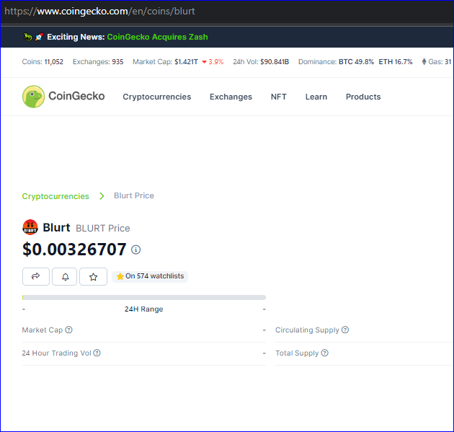Viewport: 454px width, 432px height.
Task: Click the 24H Range progress bar
Action: pos(144,298)
